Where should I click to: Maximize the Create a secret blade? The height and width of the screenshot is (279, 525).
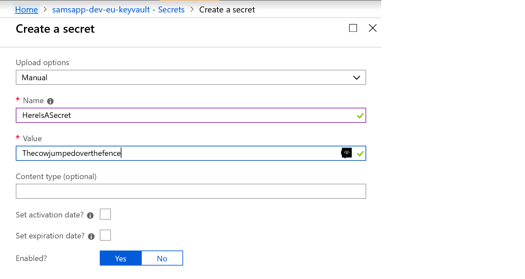pos(353,28)
